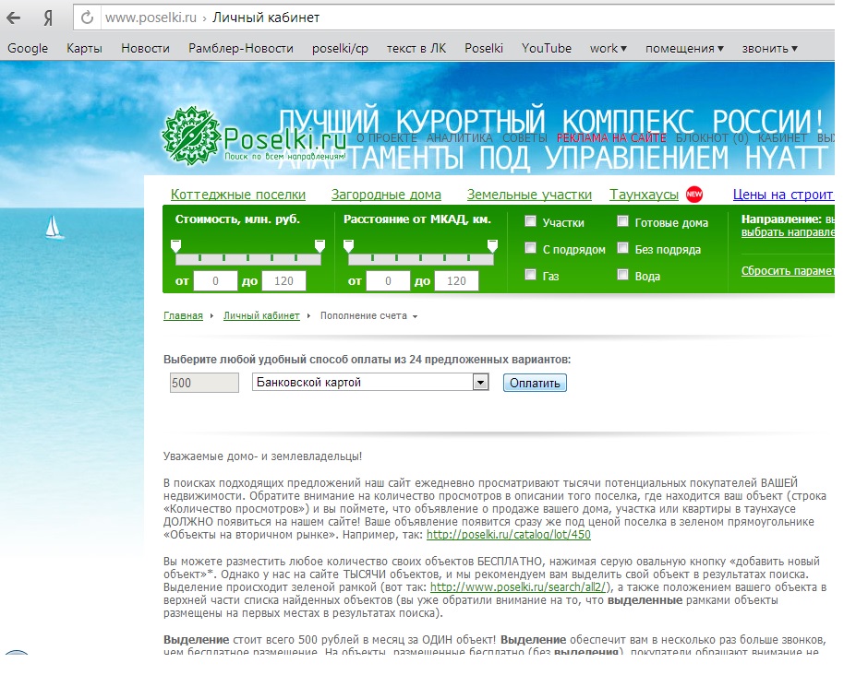The width and height of the screenshot is (856, 675).
Task: Click the MKAD distance 'до' input field
Action: pyautogui.click(x=456, y=281)
